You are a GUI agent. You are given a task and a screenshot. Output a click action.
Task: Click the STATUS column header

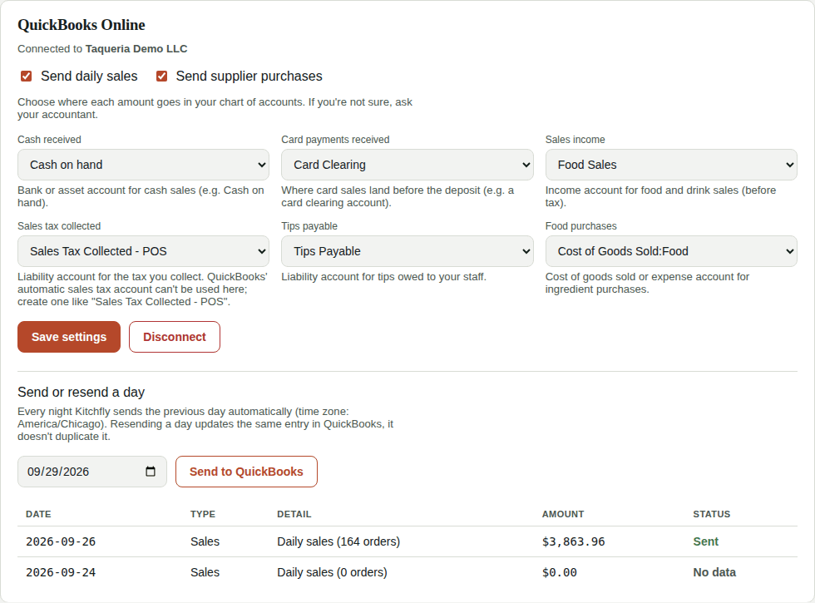click(x=712, y=514)
